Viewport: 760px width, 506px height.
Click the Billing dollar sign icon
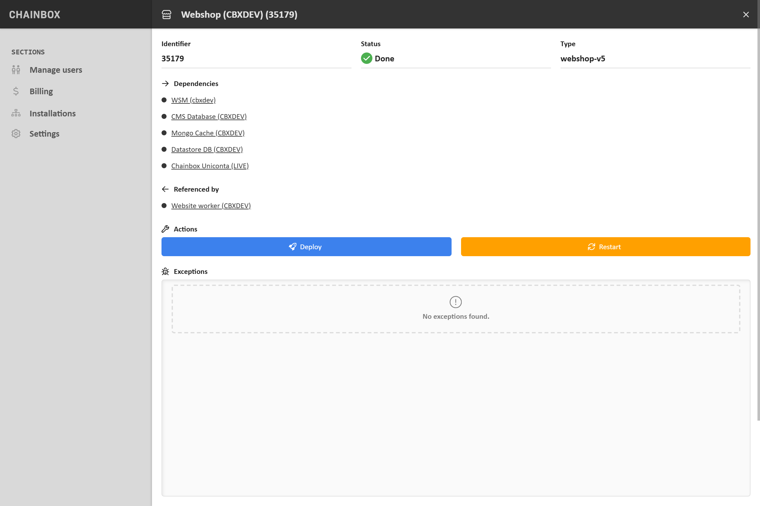click(x=16, y=91)
